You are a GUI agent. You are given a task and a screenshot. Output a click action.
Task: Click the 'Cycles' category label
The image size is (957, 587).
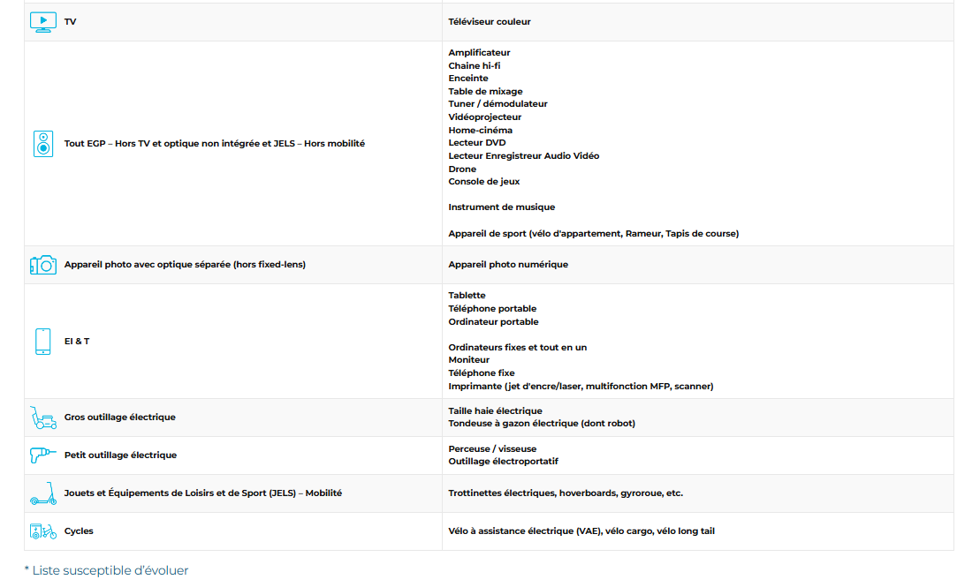[x=79, y=531]
